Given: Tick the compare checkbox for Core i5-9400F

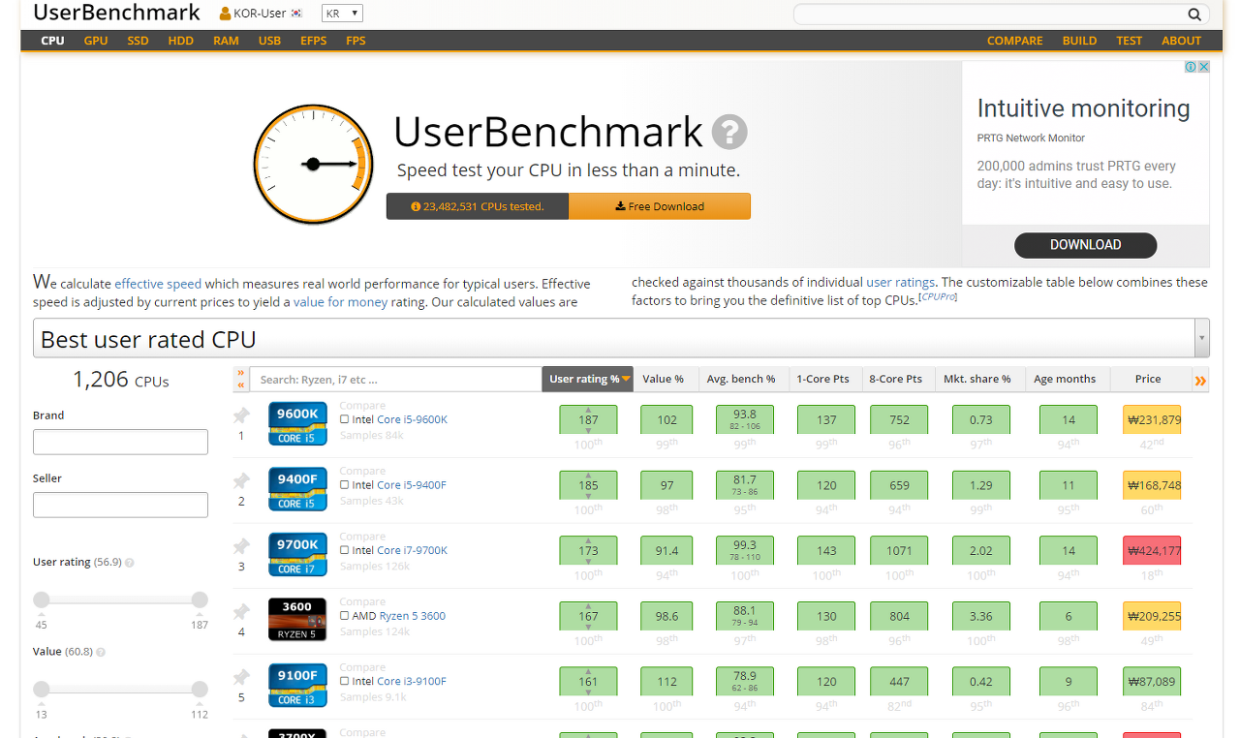Looking at the screenshot, I should point(345,485).
